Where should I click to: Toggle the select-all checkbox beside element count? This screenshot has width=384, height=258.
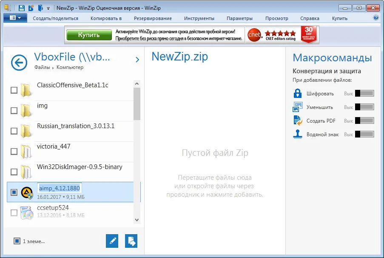(17, 241)
